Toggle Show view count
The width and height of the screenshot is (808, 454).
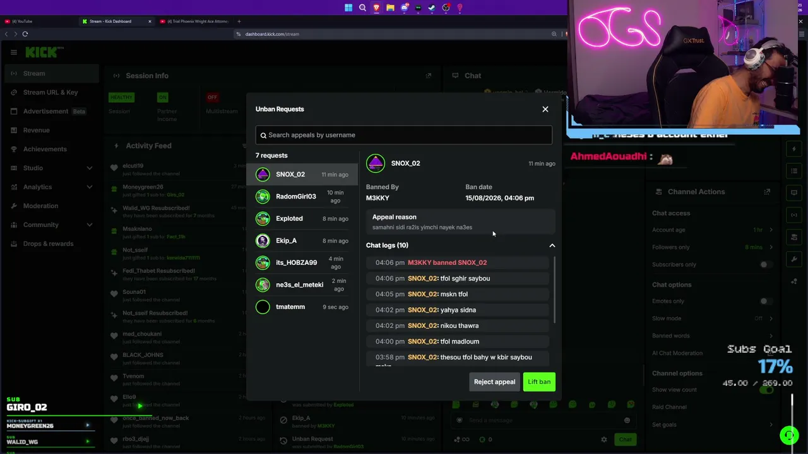(x=766, y=390)
